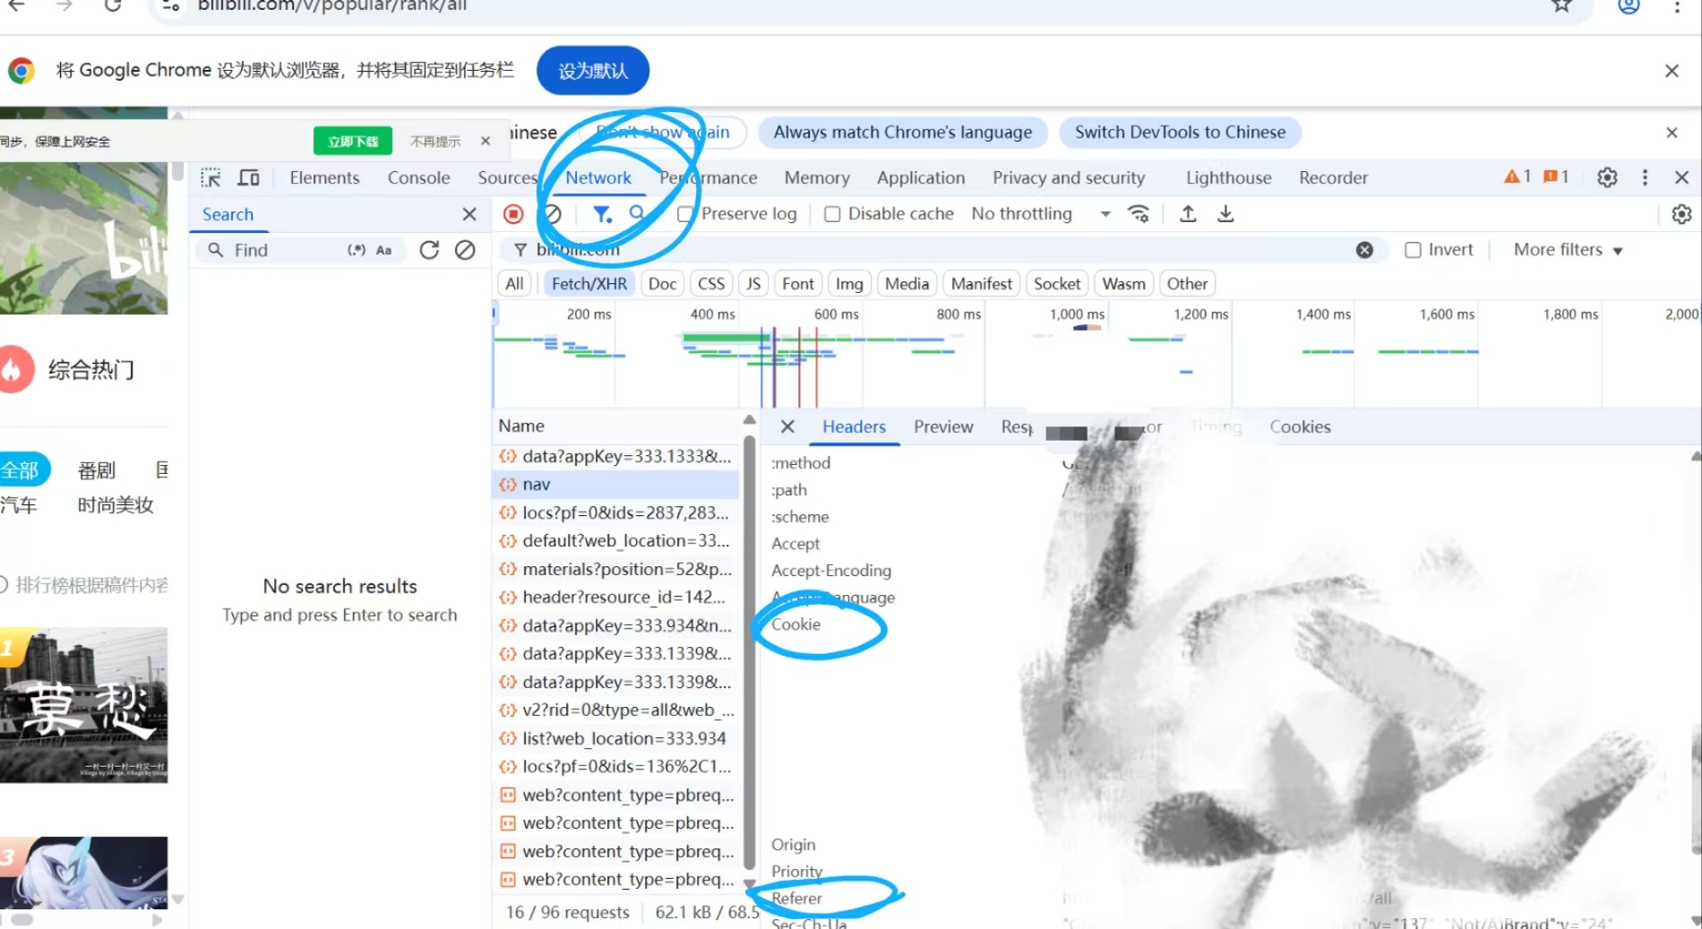The width and height of the screenshot is (1702, 929).
Task: Select the inspect element tool
Action: pos(210,176)
